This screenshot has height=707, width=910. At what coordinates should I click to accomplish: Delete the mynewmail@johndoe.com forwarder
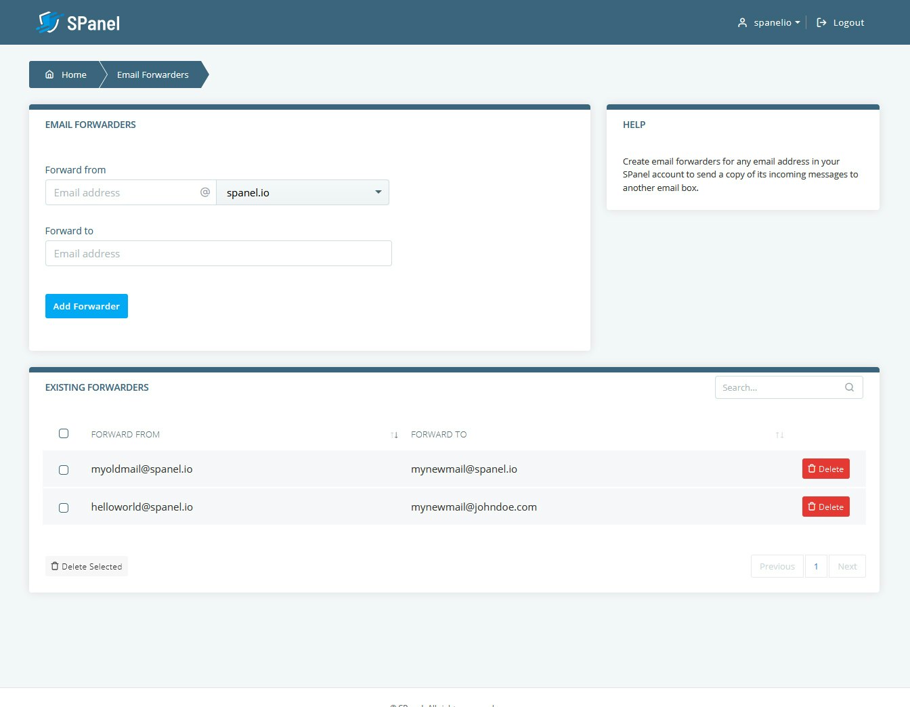point(825,506)
